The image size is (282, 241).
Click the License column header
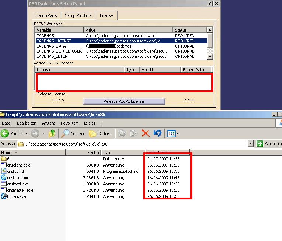click(x=79, y=70)
